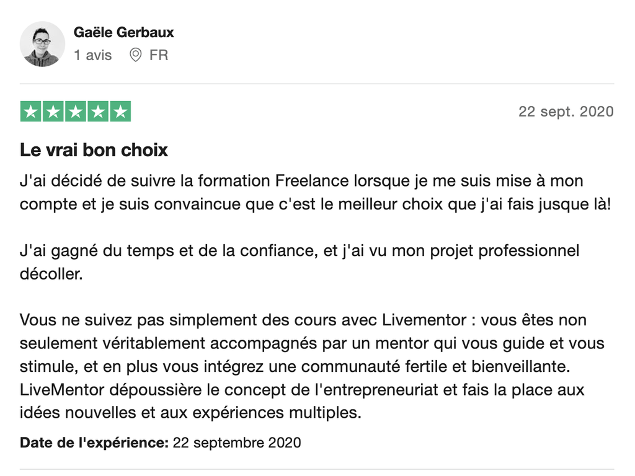
Task: Click Gaële Gerbaux's profile photo
Action: pos(42,44)
